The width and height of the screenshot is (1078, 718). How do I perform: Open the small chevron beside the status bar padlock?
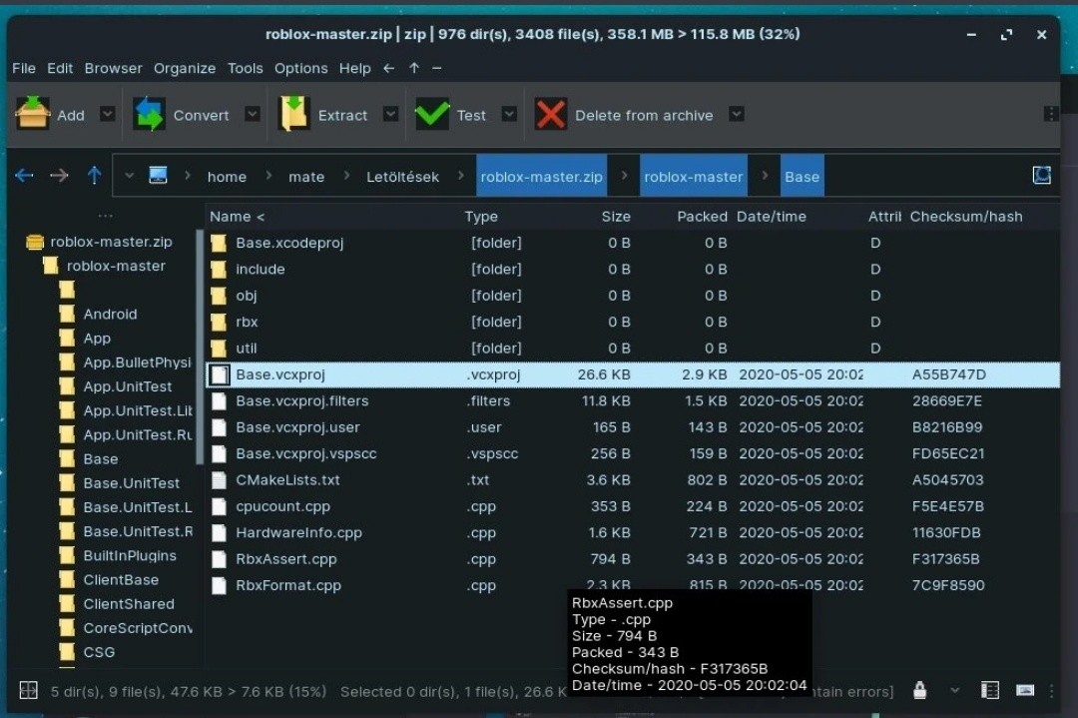[x=955, y=690]
